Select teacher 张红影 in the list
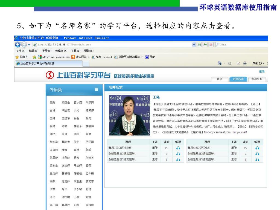The image size is (280, 210). click(x=54, y=142)
